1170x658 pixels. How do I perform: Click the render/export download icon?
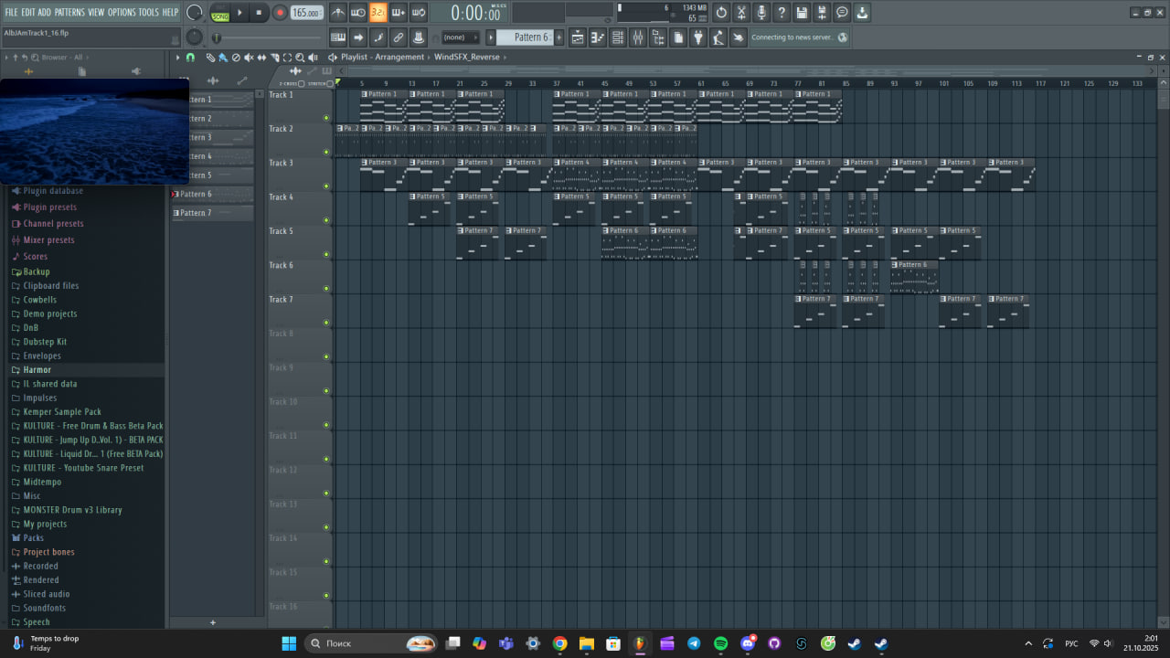[862, 13]
